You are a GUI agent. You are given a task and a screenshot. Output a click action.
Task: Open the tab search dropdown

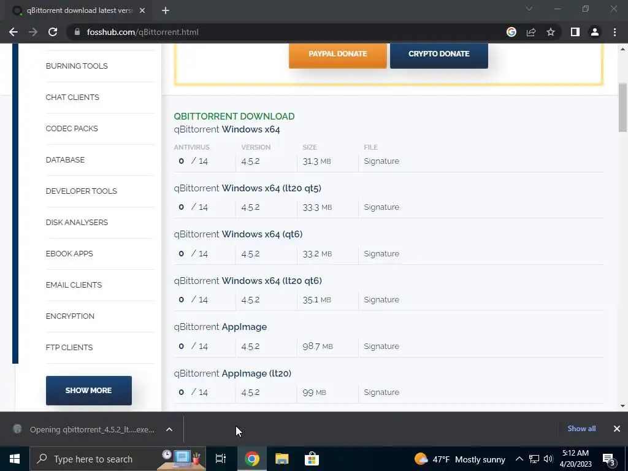(x=529, y=9)
